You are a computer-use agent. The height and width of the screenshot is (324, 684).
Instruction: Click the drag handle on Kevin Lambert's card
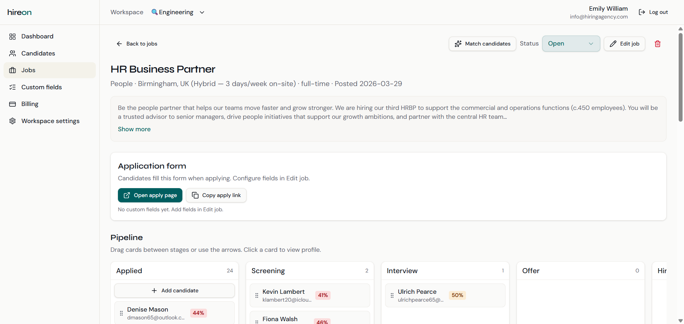tap(256, 295)
